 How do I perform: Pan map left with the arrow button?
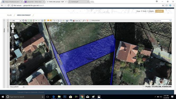point(12,26)
